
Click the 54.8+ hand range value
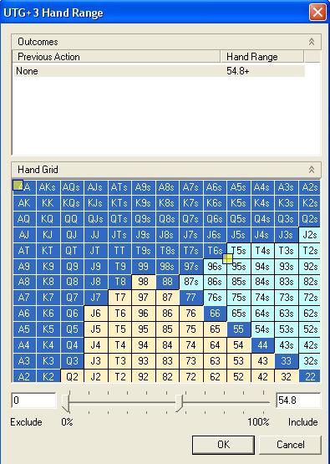(x=238, y=71)
